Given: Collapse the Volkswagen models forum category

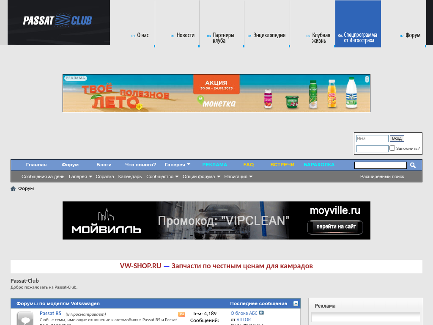Looking at the screenshot, I should (x=296, y=303).
